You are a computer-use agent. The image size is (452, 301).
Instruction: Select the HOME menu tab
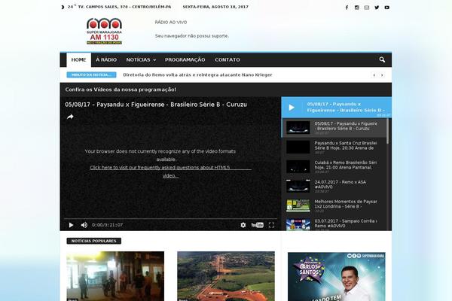[x=78, y=60]
